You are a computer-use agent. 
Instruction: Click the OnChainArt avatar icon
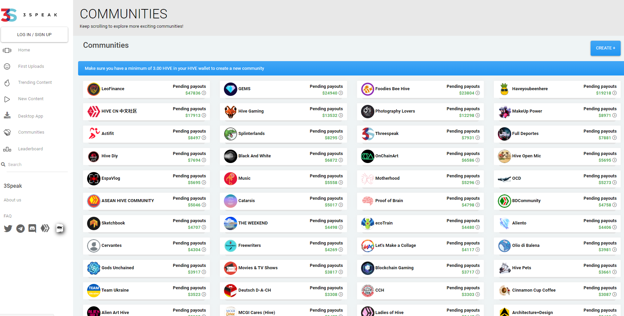click(x=368, y=156)
